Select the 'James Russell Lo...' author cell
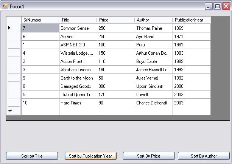The width and height of the screenshot is (232, 164). tap(154, 69)
